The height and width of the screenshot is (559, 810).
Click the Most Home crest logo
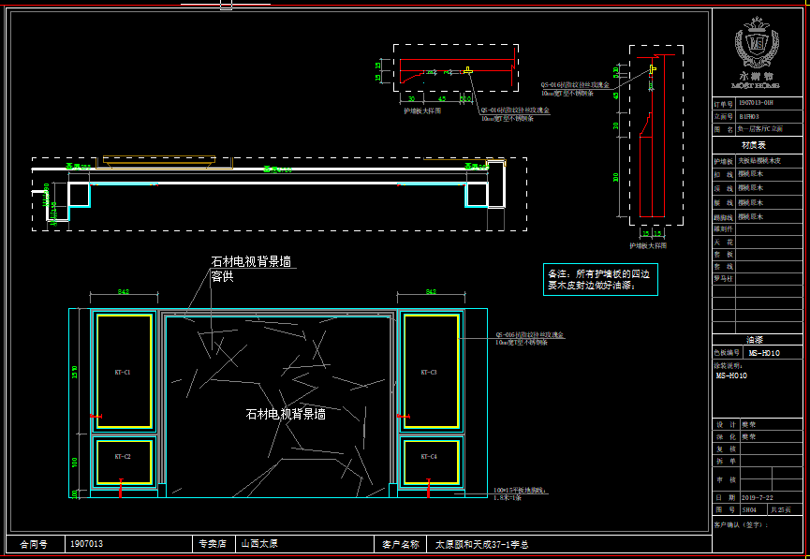757,43
